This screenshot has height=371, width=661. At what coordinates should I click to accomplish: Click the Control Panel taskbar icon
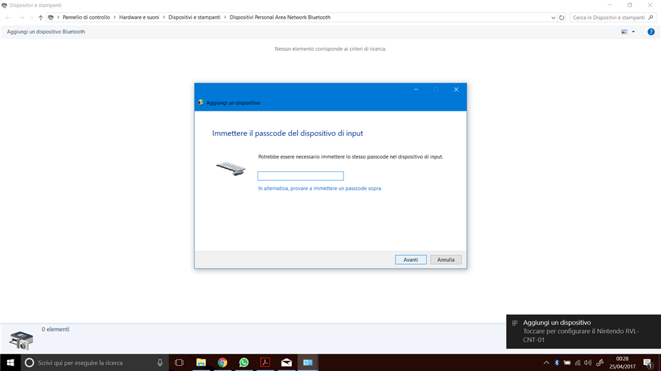[x=308, y=363]
